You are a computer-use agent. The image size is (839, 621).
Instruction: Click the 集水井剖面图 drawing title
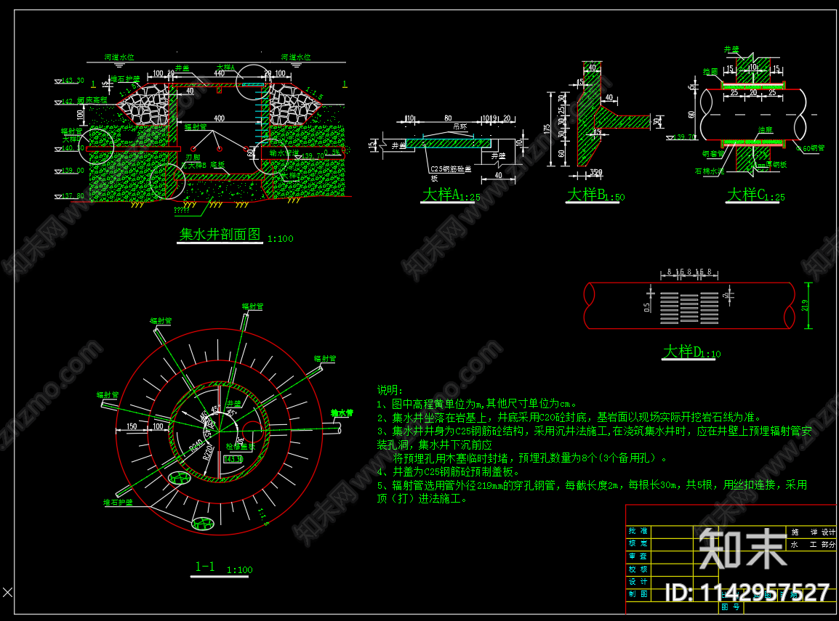coord(220,235)
